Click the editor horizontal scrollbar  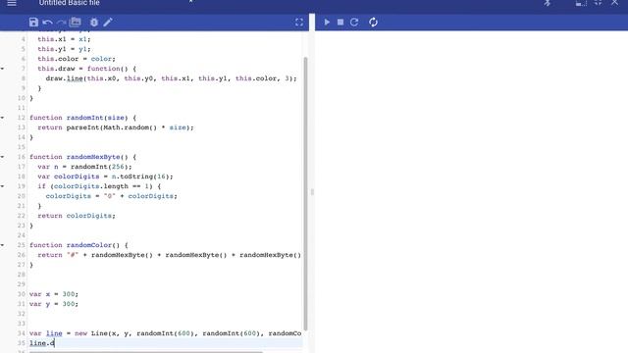tap(146, 352)
